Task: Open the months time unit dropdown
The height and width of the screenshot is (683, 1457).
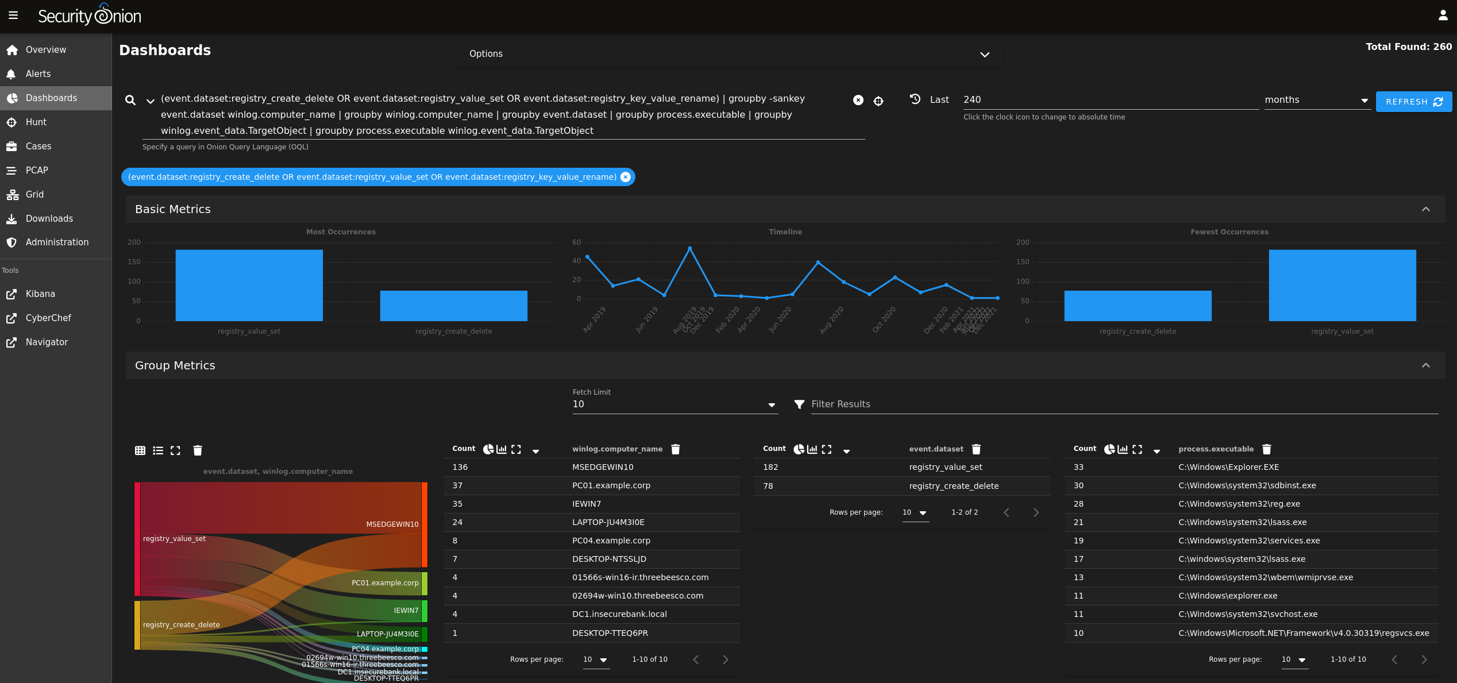Action: point(1316,100)
